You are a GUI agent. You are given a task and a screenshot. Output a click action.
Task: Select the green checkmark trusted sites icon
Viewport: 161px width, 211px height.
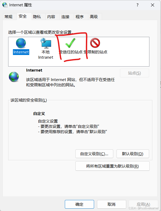coord(70,43)
